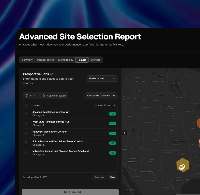200x195 pixels.
Task: Switch to the Shortlist tab
Action: [x=95, y=60]
